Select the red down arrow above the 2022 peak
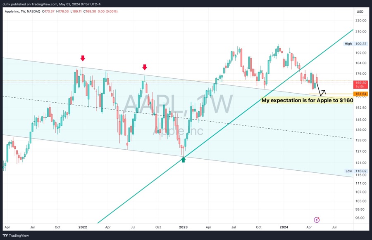The width and height of the screenshot is (372, 240). (83, 59)
